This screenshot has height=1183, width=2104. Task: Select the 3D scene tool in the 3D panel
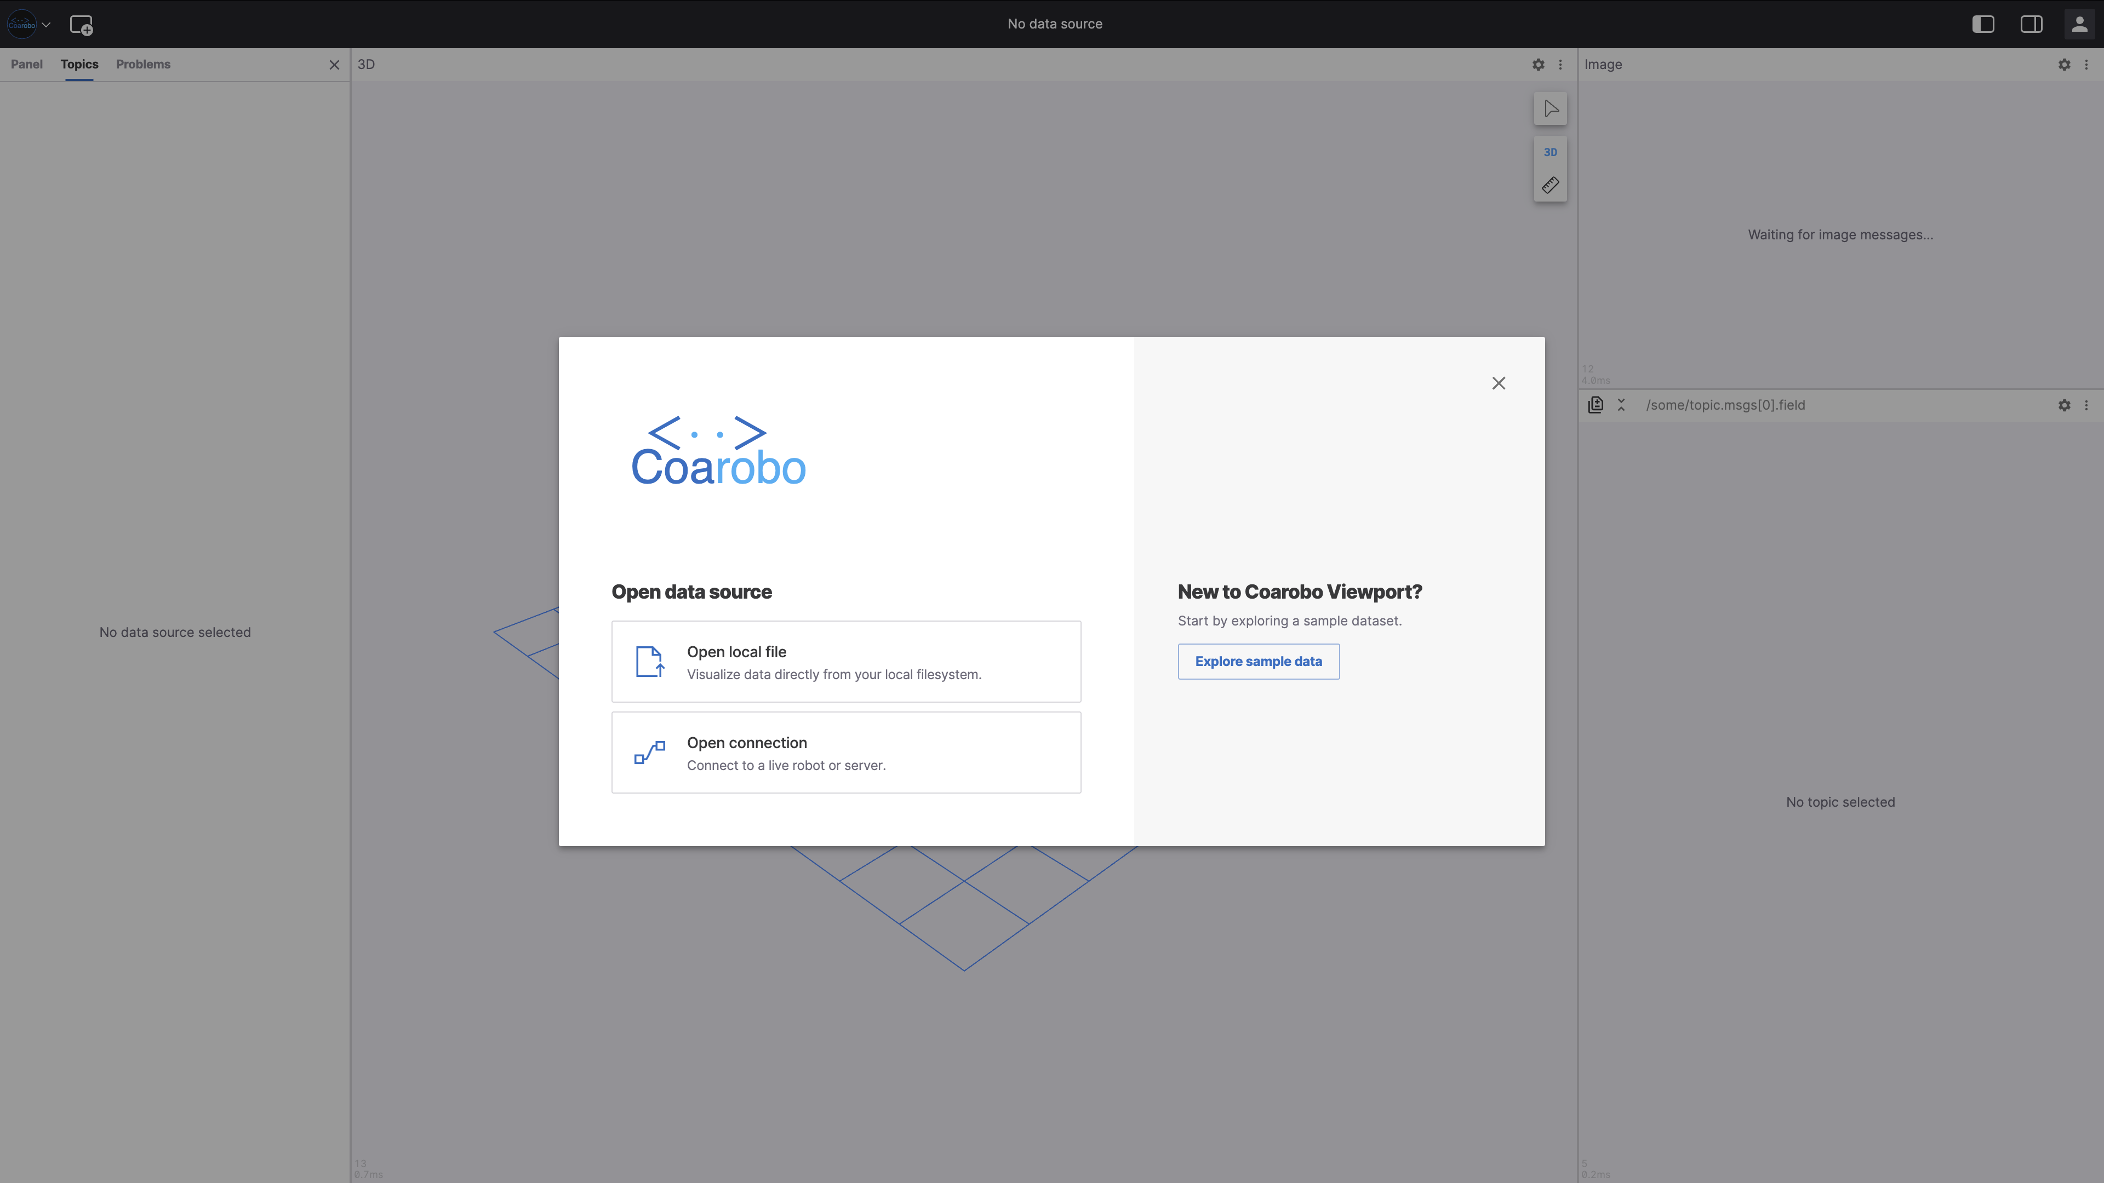point(1550,151)
